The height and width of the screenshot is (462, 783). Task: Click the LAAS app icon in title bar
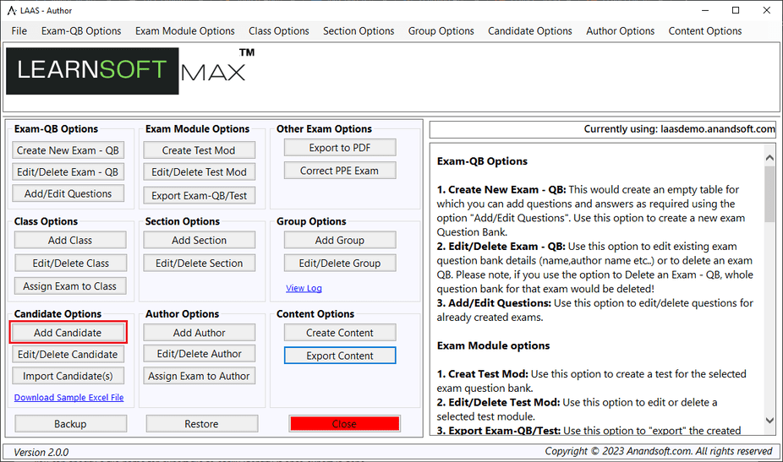(11, 11)
